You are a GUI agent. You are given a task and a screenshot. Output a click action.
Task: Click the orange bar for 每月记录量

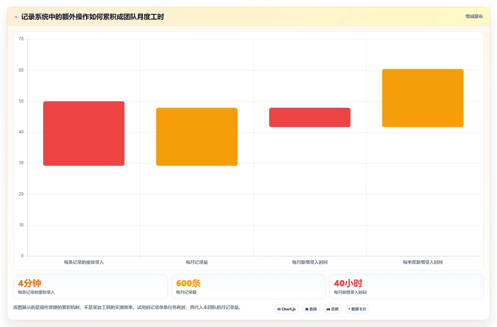coord(197,137)
